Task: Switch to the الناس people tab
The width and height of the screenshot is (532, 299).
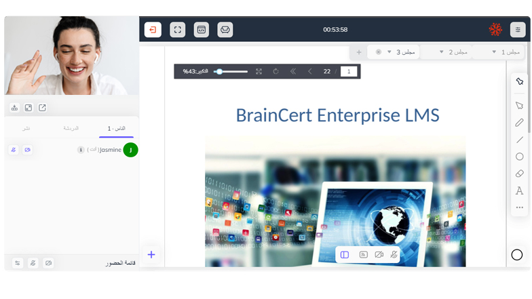Action: pyautogui.click(x=117, y=129)
